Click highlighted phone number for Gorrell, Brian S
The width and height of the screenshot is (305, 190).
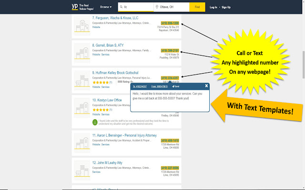click(x=170, y=51)
